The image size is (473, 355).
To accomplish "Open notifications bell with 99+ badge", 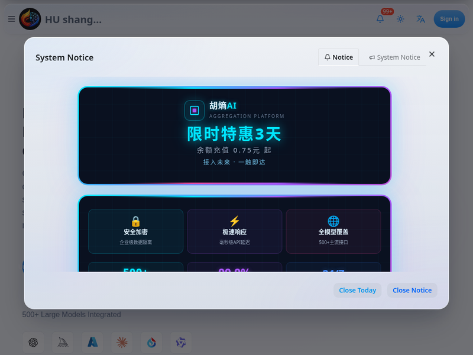I will (380, 19).
